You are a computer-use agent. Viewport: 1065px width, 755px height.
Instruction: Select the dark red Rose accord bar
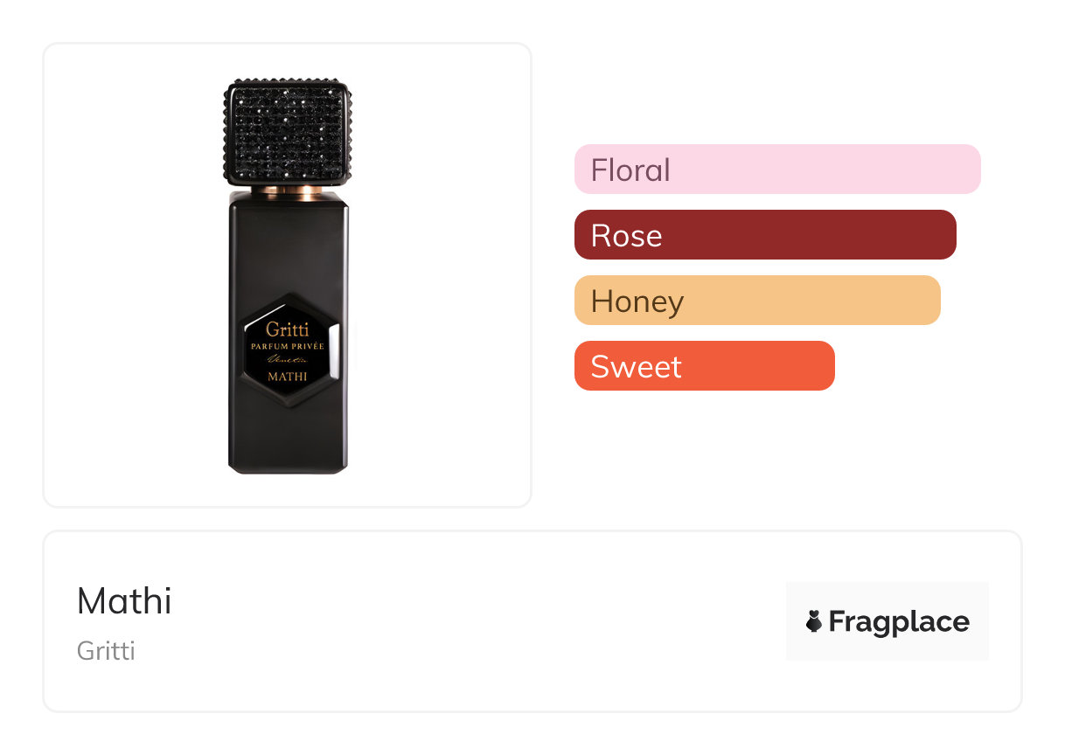pyautogui.click(x=765, y=235)
